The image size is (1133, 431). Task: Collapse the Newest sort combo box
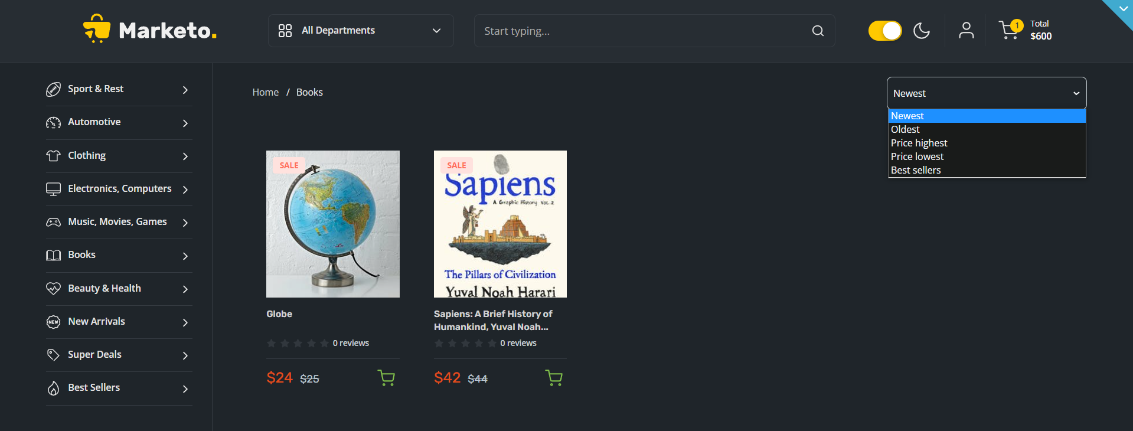coord(987,93)
